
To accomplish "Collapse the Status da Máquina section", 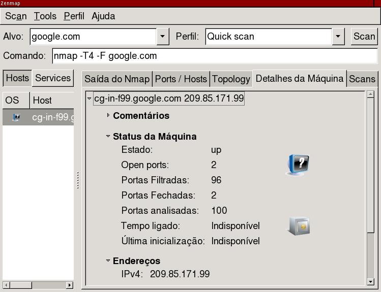I will [108, 136].
